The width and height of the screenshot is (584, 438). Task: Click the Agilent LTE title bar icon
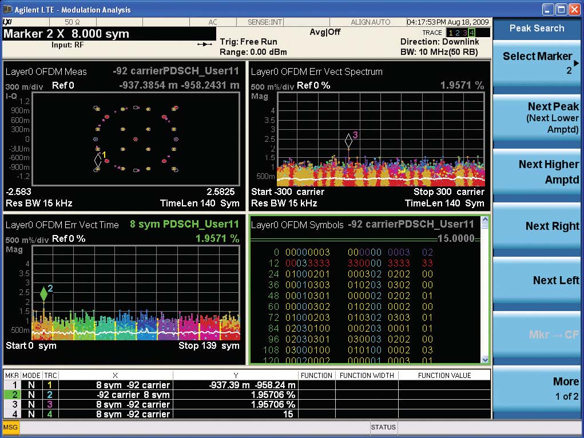pos(7,9)
